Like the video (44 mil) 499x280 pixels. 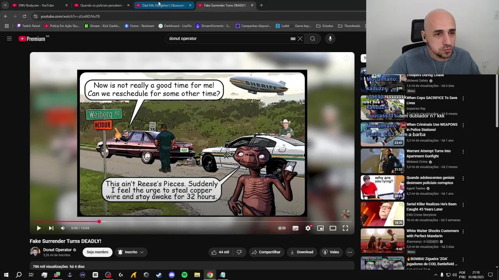click(x=220, y=252)
